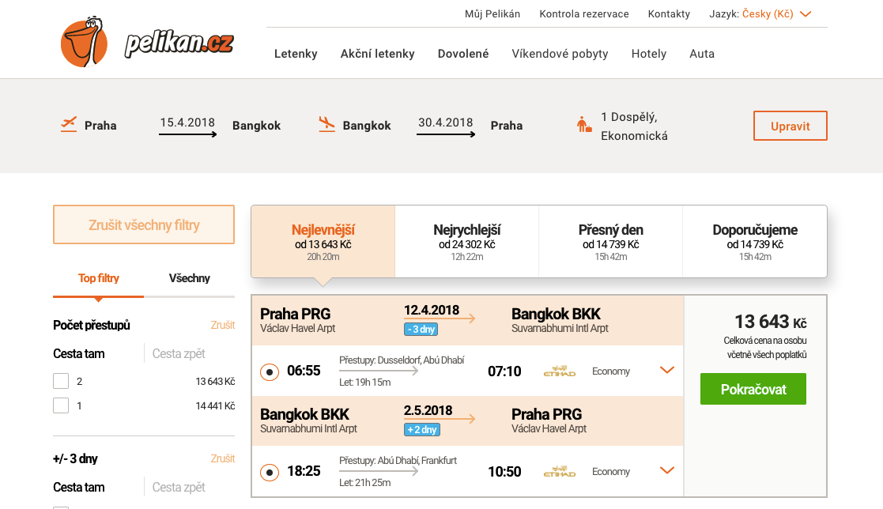883x509 pixels.
Task: Select the 06:55 outbound flight radio button
Action: pos(270,371)
